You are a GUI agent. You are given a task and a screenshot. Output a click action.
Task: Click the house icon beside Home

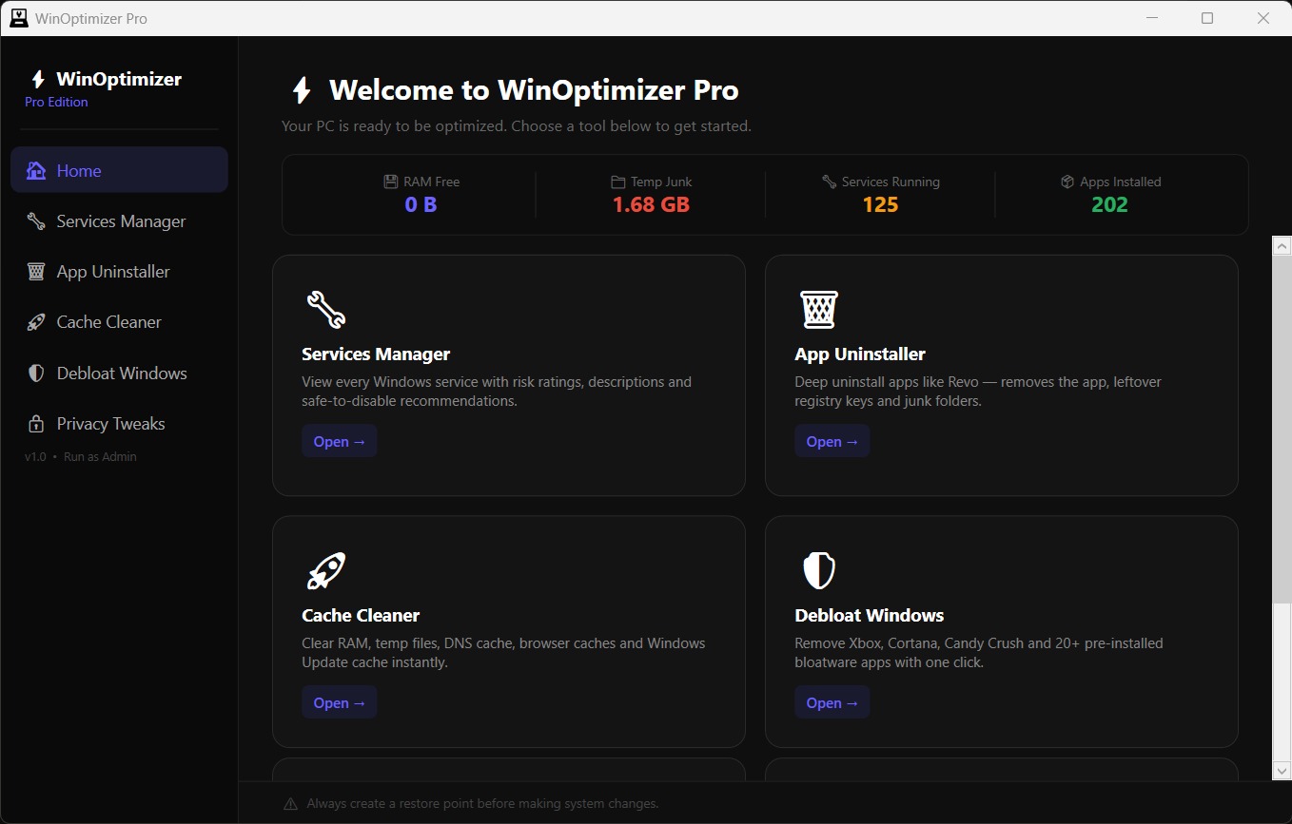[x=36, y=171]
